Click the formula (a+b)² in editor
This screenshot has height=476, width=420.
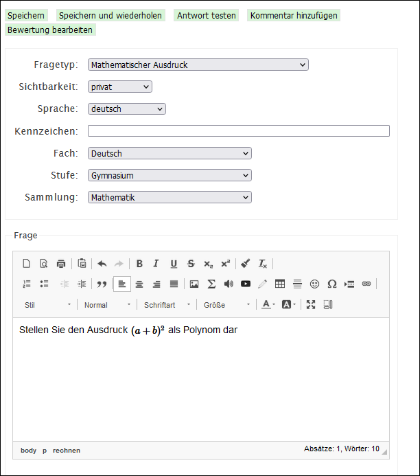(x=148, y=330)
